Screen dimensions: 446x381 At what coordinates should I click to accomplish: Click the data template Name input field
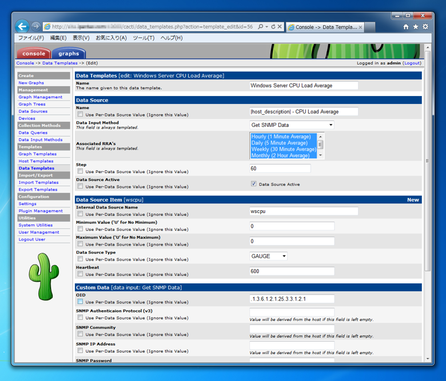pos(304,86)
